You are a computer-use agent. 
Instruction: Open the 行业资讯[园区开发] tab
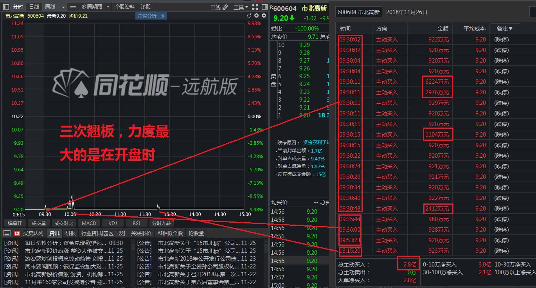click(103, 234)
